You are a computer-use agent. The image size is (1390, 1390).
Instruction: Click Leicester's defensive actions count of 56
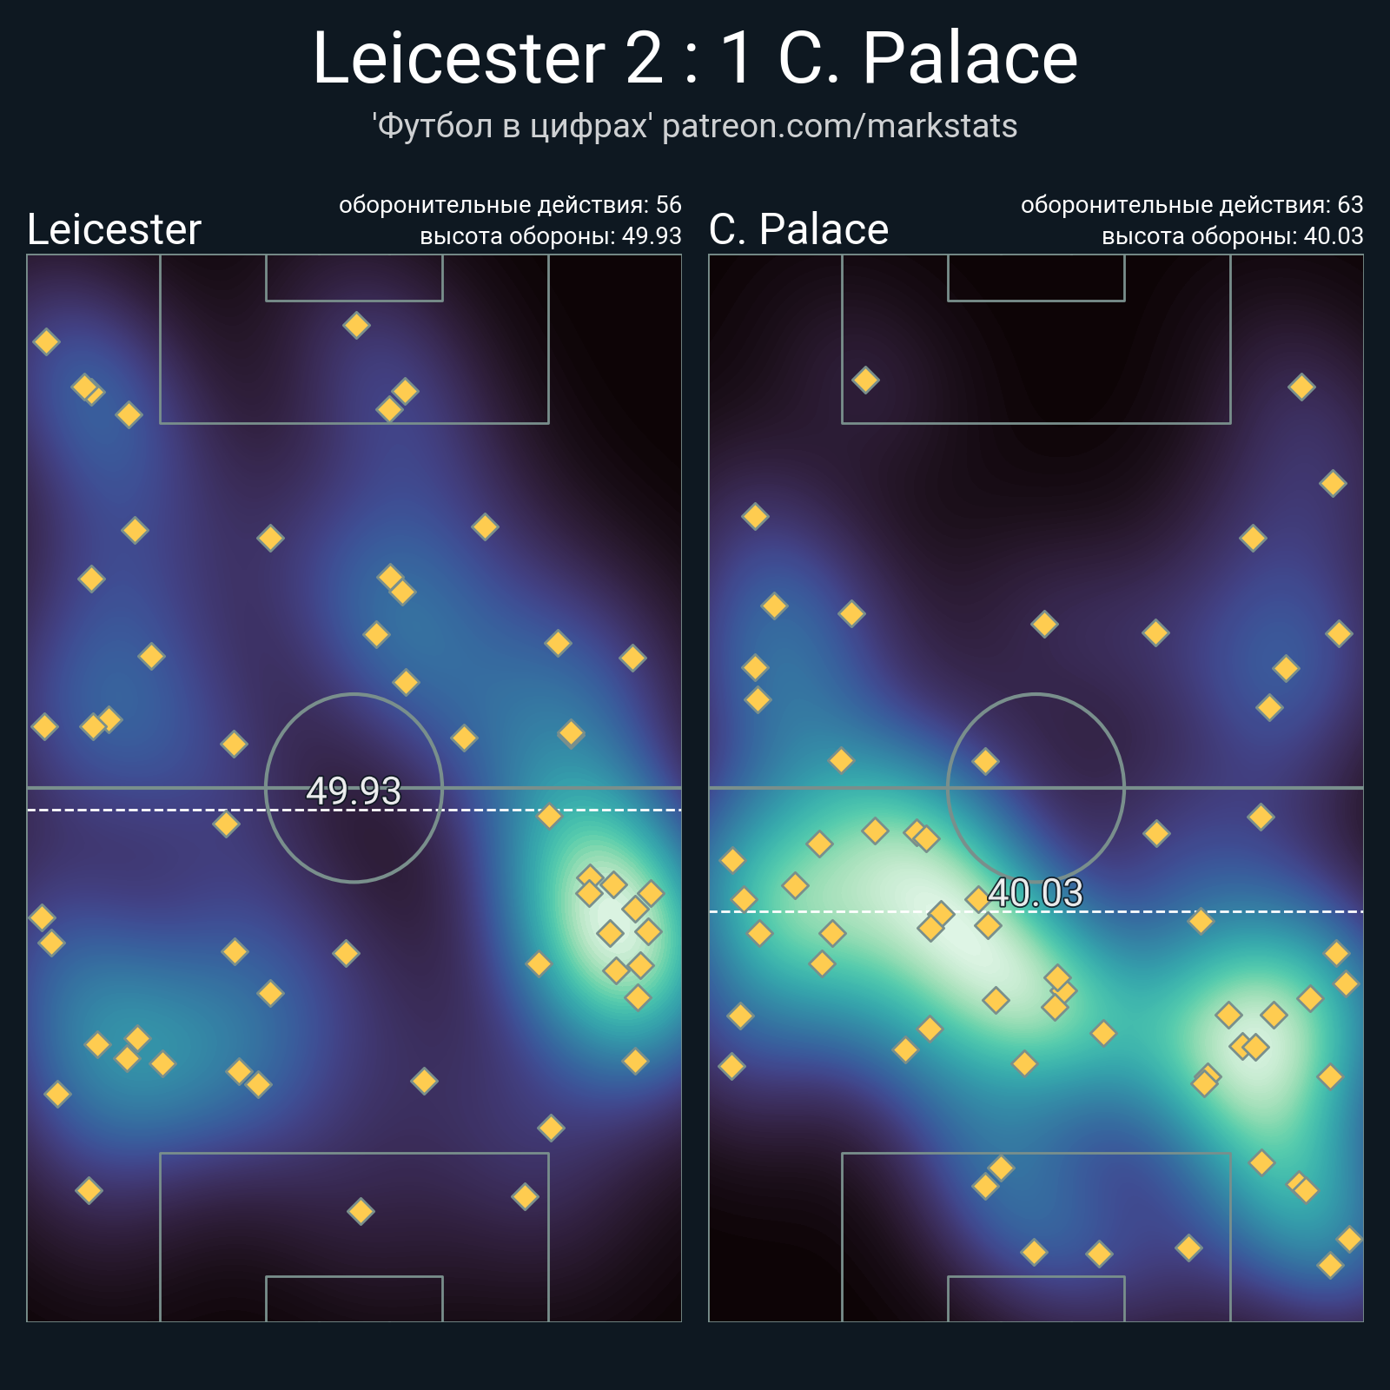(668, 205)
